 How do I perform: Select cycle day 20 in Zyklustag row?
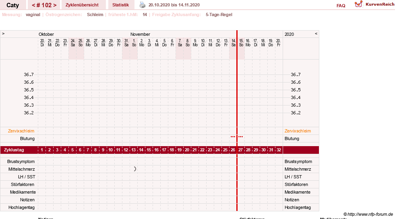point(187,150)
